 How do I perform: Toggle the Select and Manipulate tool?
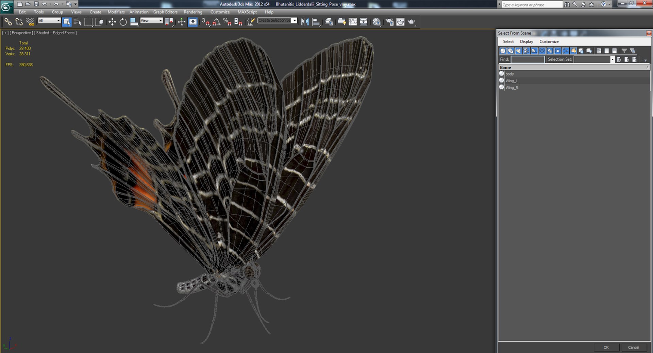(x=182, y=22)
